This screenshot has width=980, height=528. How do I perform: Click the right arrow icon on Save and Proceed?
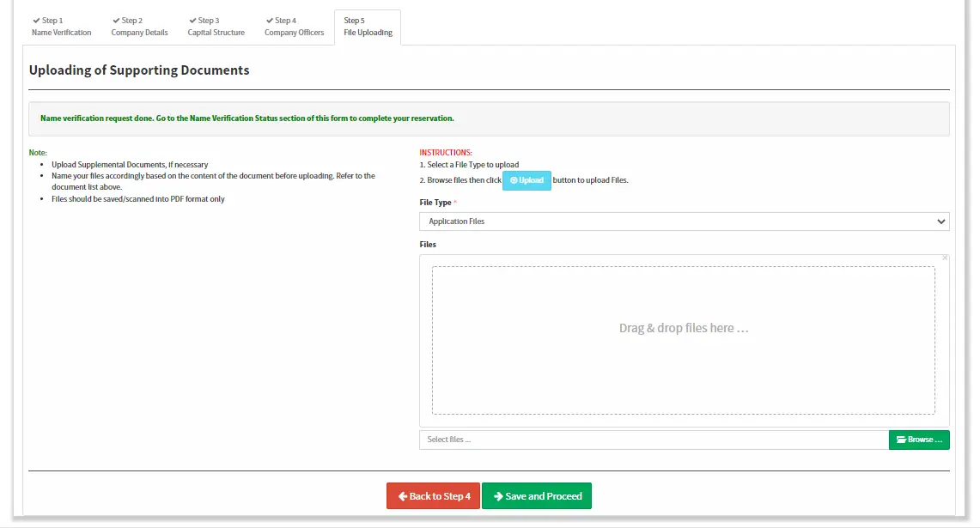point(497,495)
